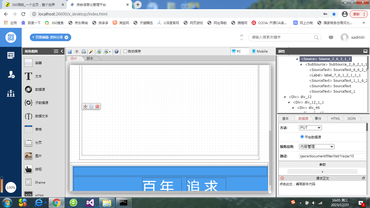This screenshot has width=370, height=208.
Task: Switch to the 脚本 script tab
Action: pyautogui.click(x=90, y=58)
